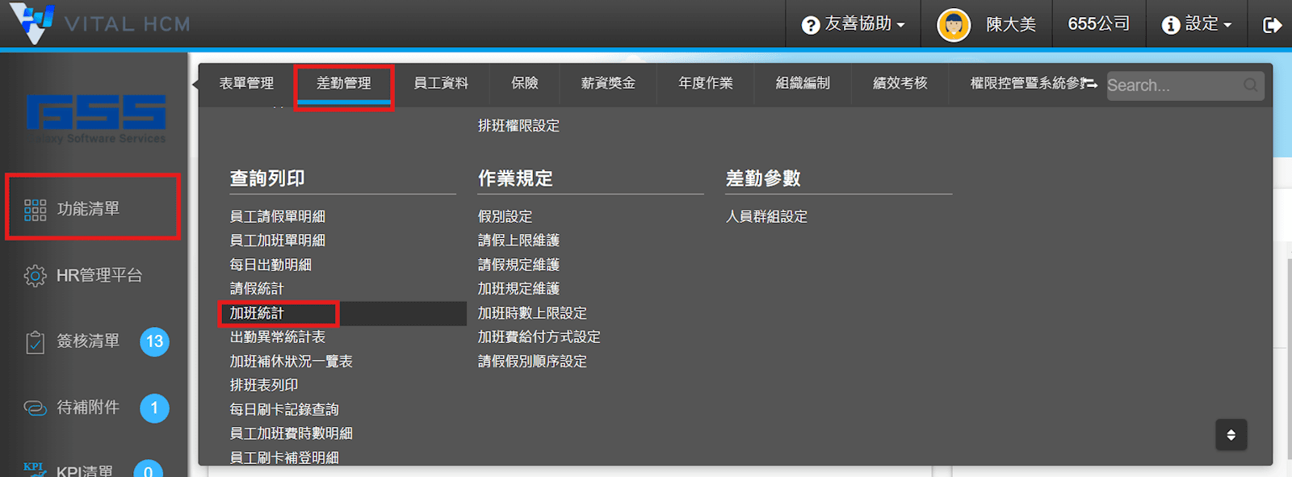This screenshot has height=477, width=1292.
Task: Click the Vital HCM logo icon
Action: [32, 23]
